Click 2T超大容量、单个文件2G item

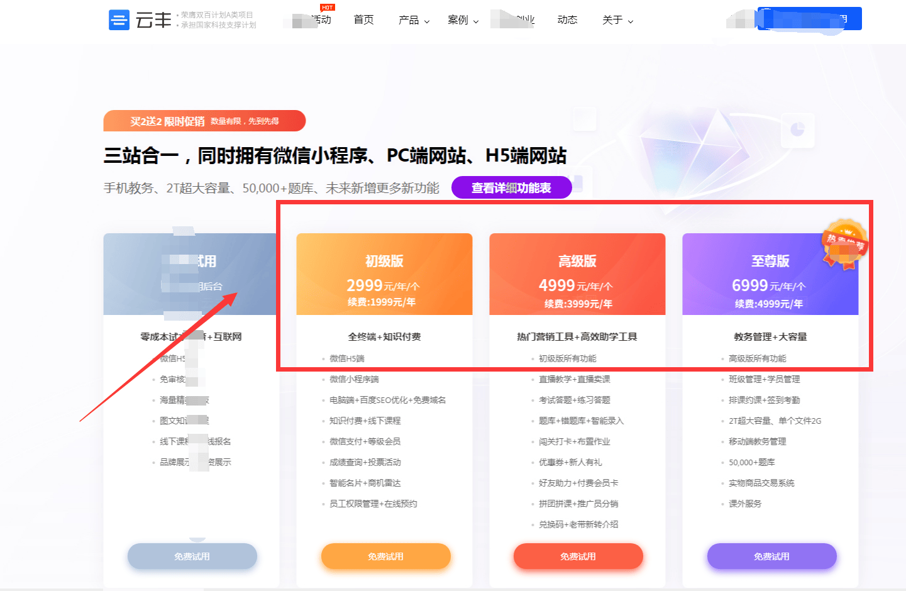[x=775, y=421]
